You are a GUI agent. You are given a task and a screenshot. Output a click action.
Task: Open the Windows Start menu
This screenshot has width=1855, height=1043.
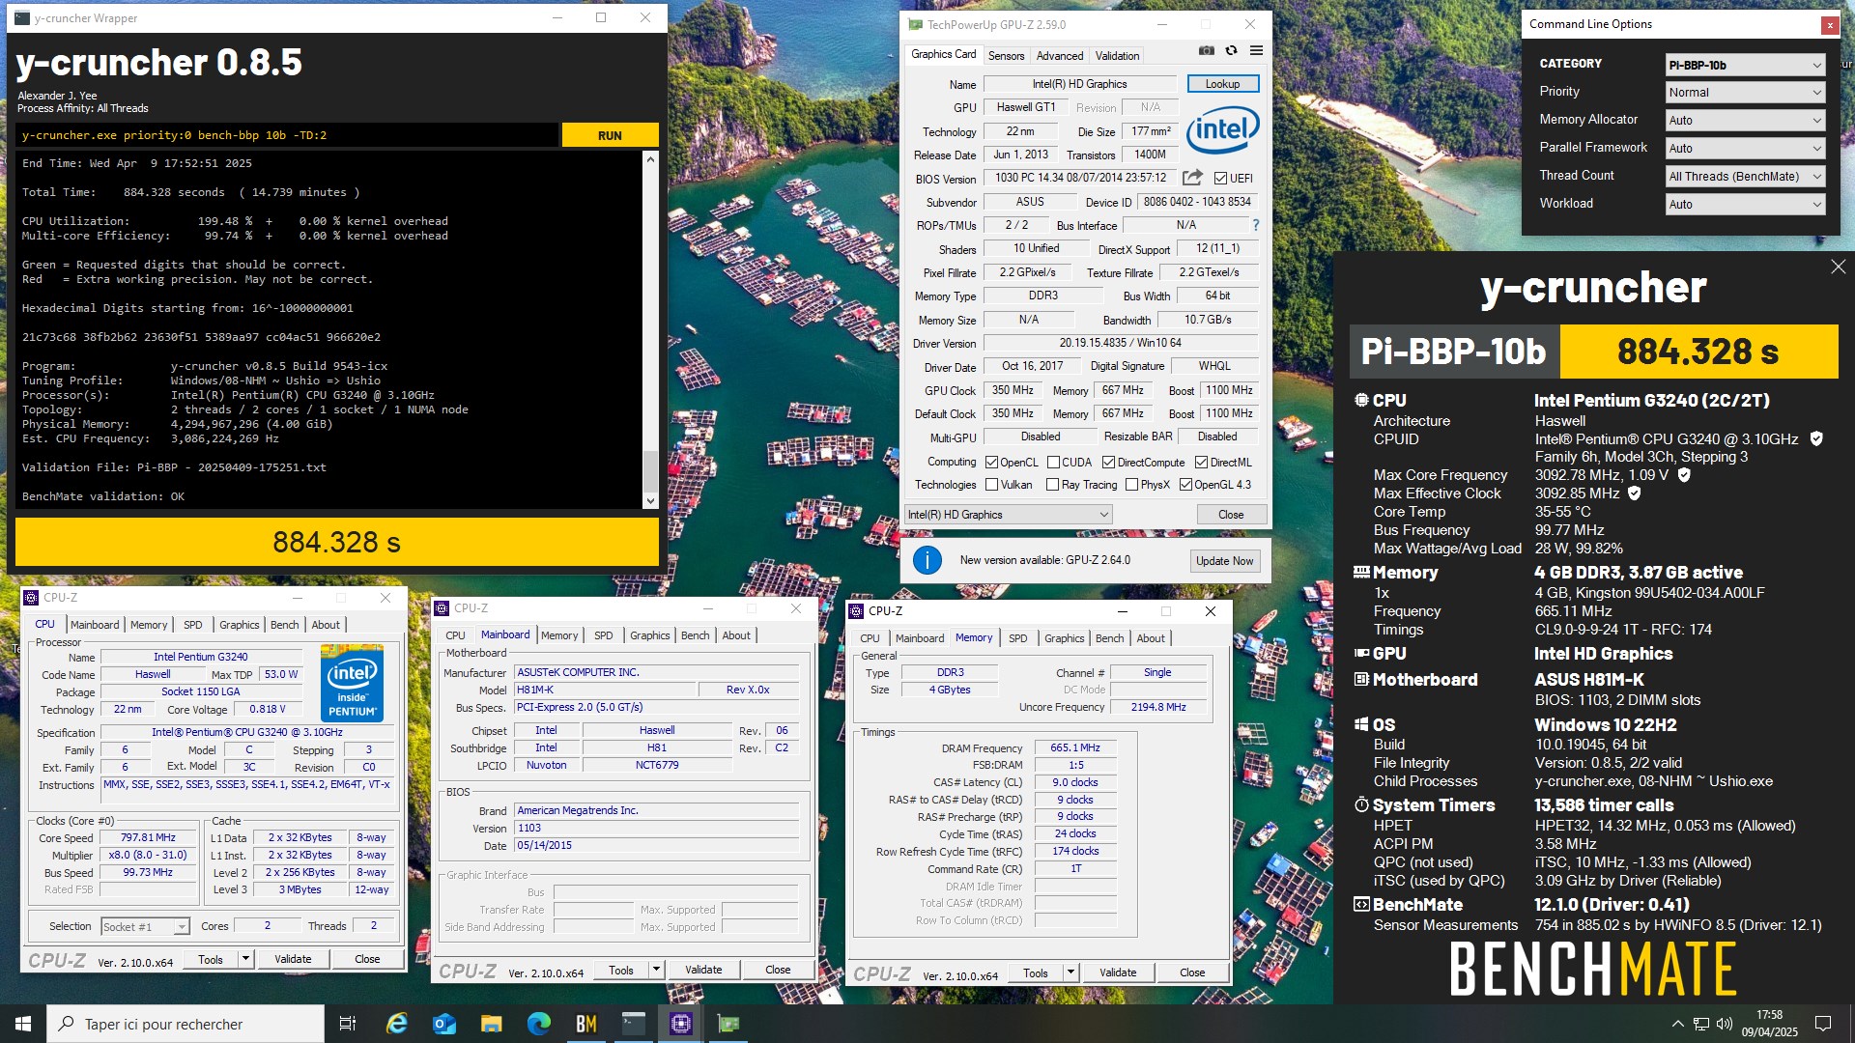coord(23,1024)
